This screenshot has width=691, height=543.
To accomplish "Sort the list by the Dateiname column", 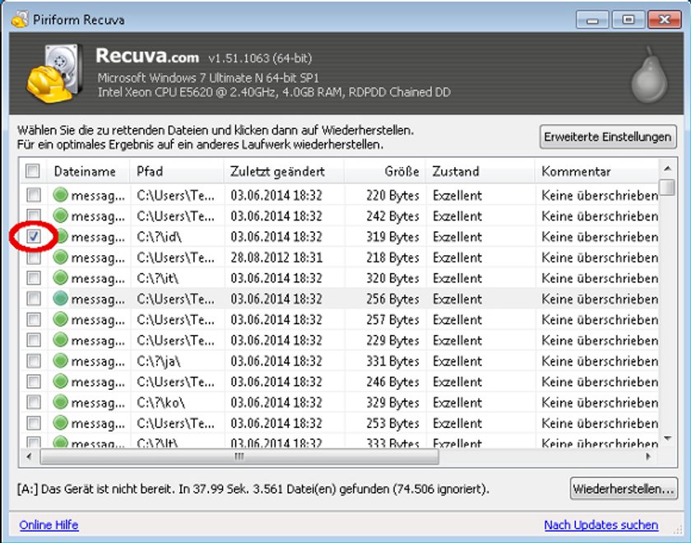I will [x=88, y=171].
